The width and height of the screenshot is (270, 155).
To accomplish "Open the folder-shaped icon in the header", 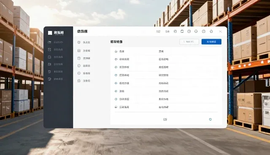I will click(x=182, y=31).
